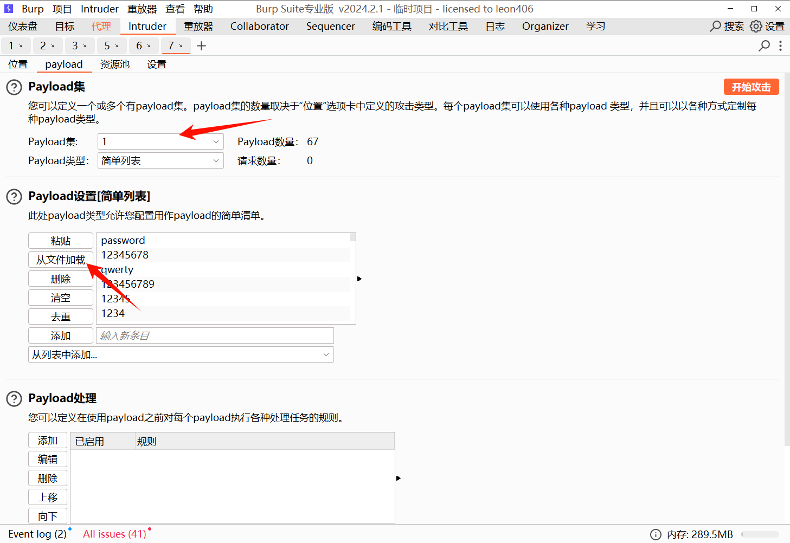Open the 位置 sub-tab
The image size is (790, 543).
(x=18, y=64)
